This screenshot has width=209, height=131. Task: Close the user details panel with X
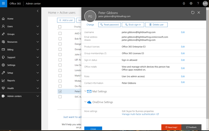[x=199, y=12]
